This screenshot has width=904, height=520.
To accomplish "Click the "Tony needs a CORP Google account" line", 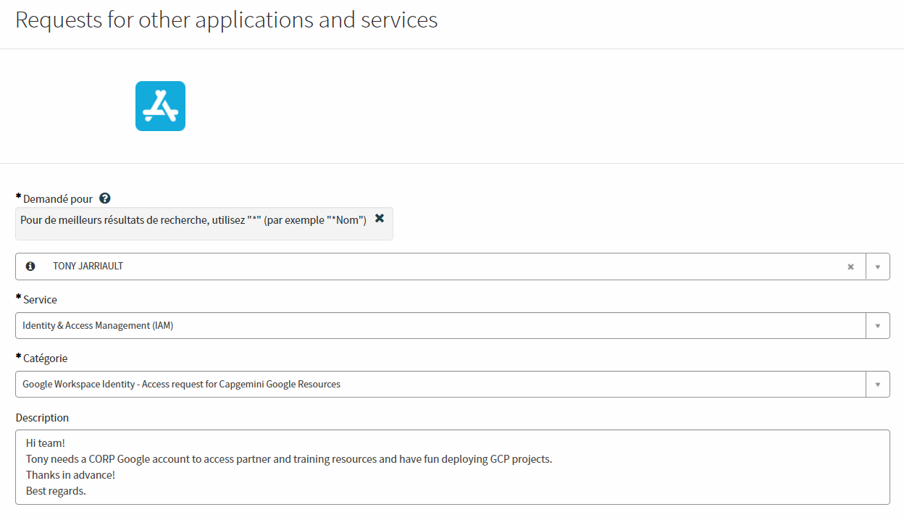I will [289, 459].
